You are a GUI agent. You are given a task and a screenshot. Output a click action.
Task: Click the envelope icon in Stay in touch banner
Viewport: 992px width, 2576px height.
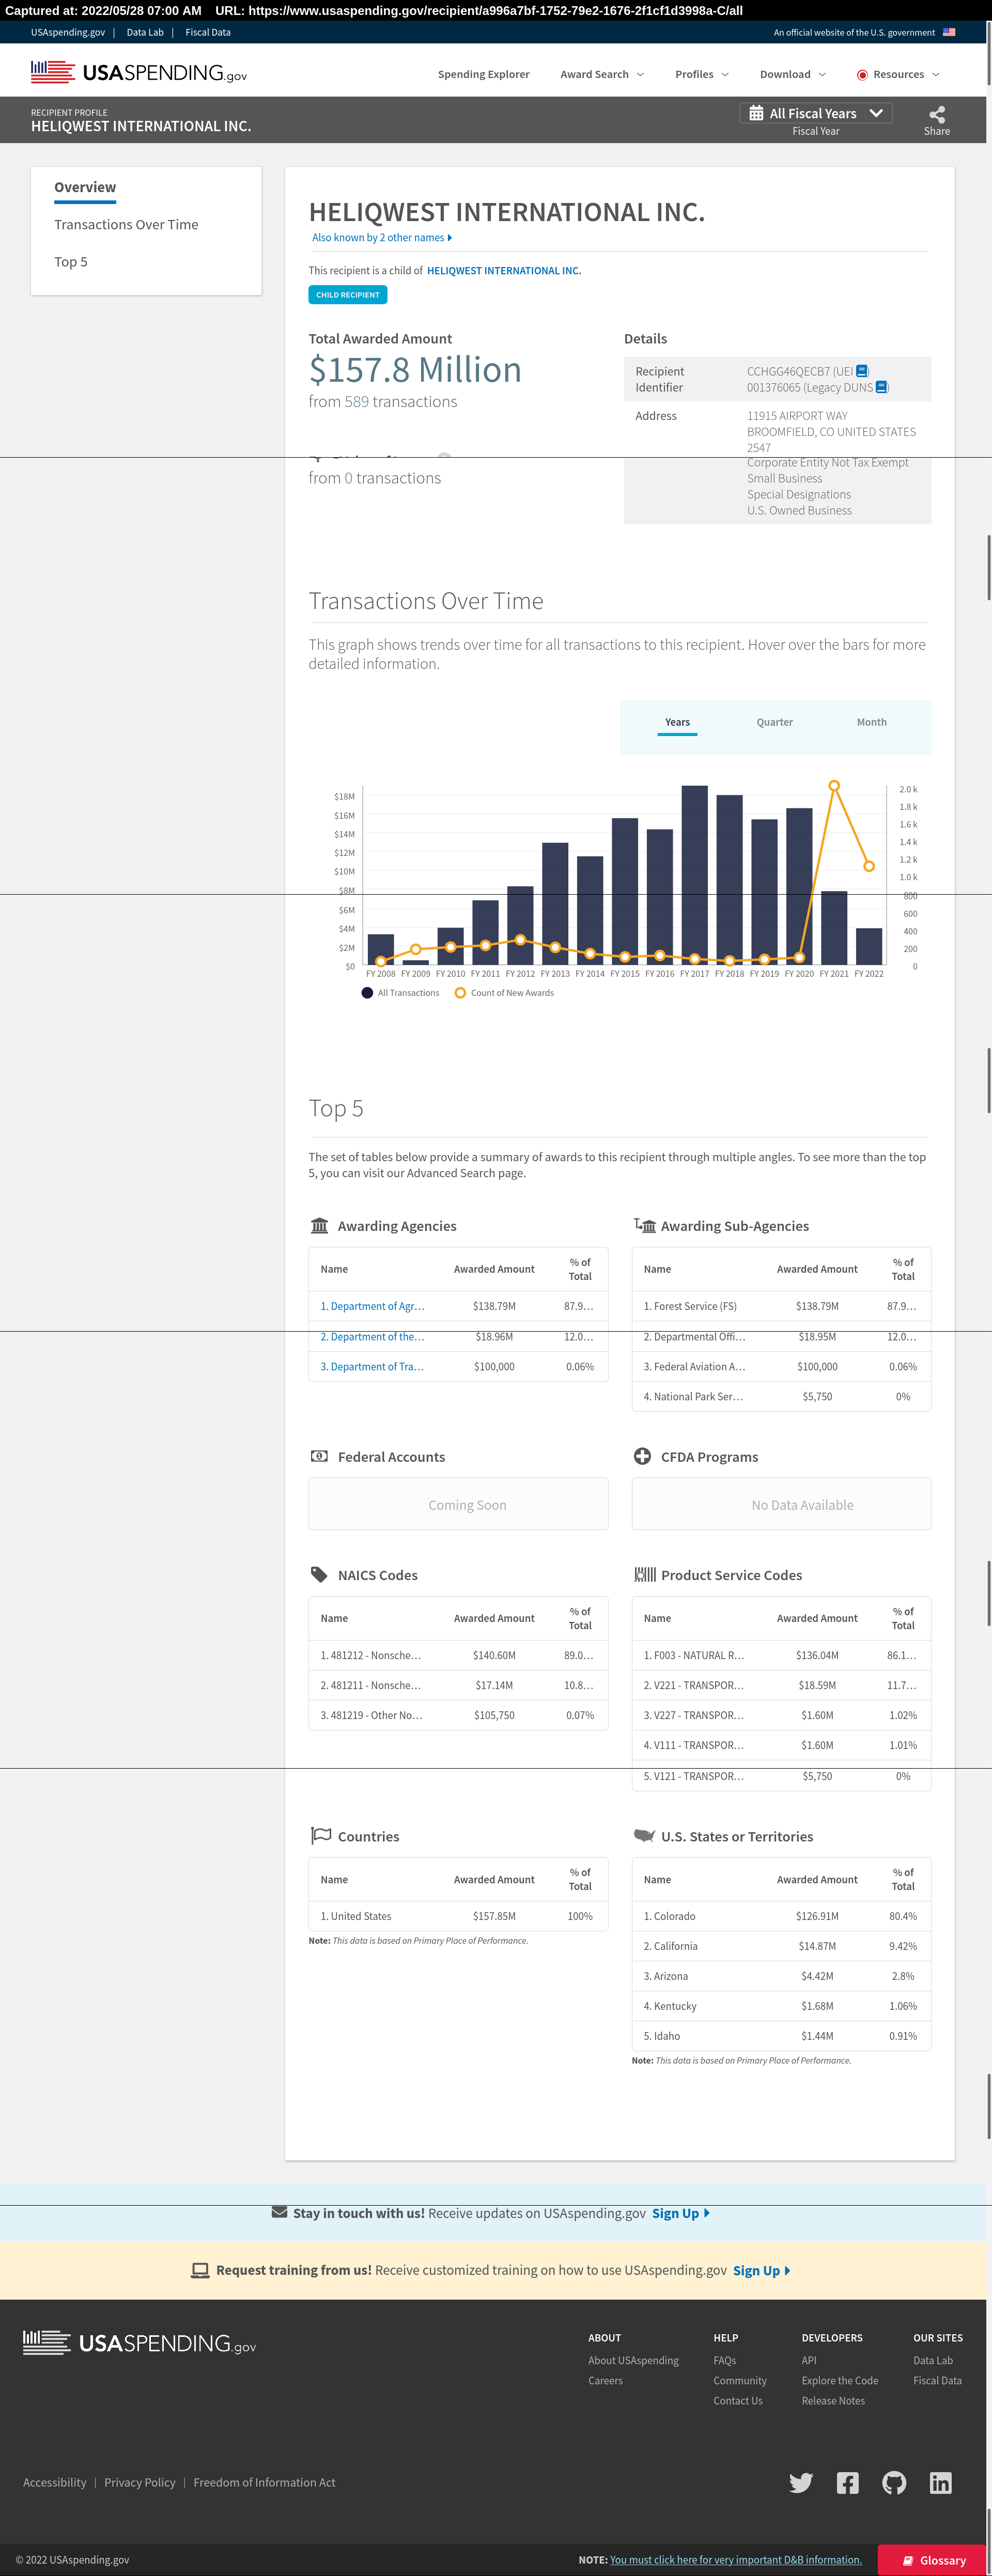click(280, 2212)
